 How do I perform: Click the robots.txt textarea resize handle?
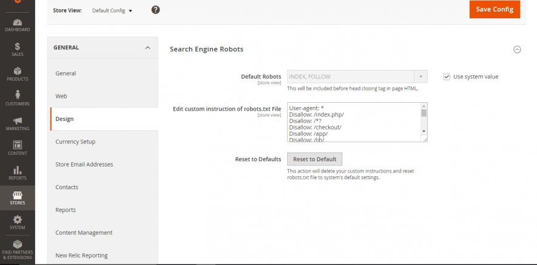pos(425,139)
